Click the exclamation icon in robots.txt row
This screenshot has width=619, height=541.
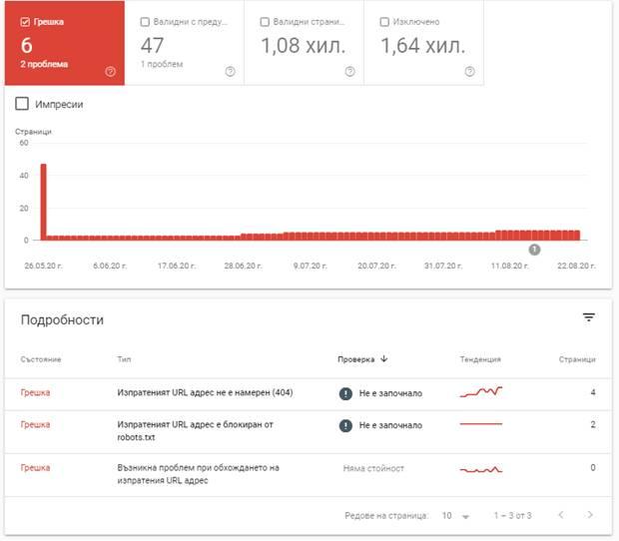[345, 425]
